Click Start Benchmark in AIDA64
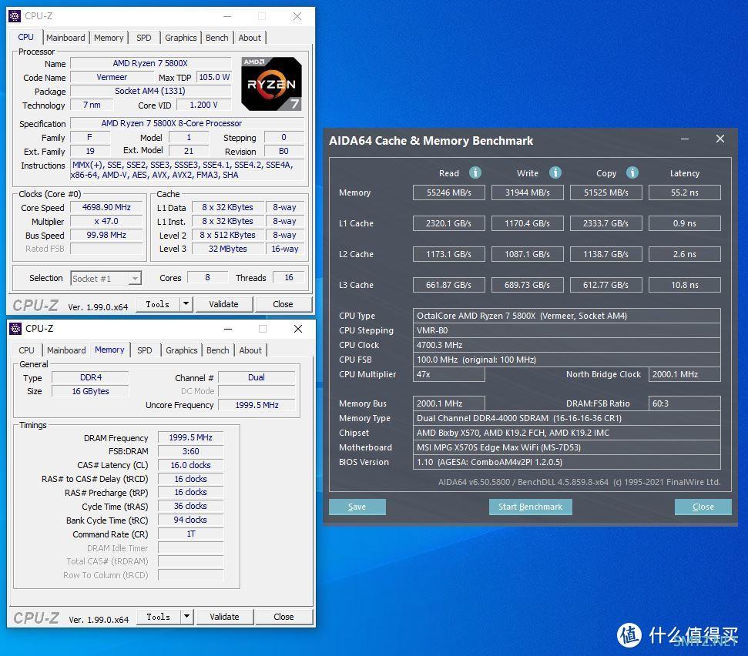Screen dimensions: 748x656 coord(531,507)
